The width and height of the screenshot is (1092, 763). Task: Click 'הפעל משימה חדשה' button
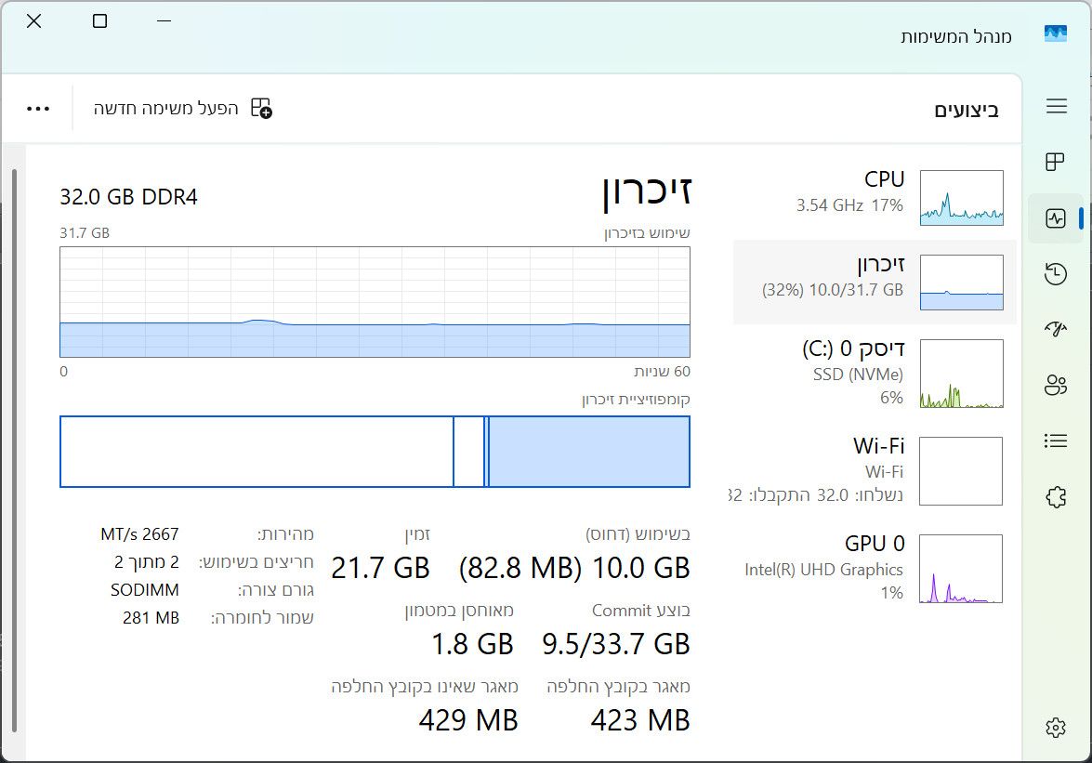182,108
